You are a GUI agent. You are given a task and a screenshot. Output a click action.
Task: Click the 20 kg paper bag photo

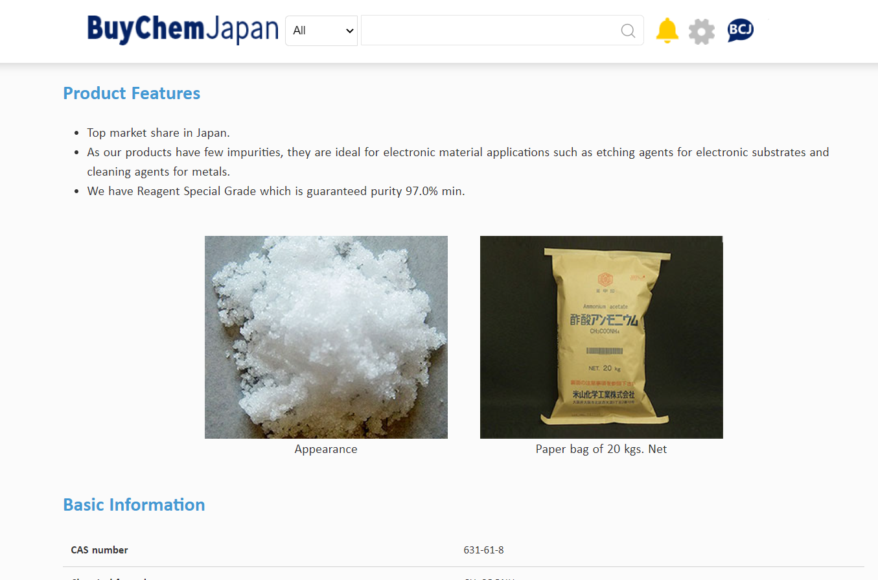point(601,337)
